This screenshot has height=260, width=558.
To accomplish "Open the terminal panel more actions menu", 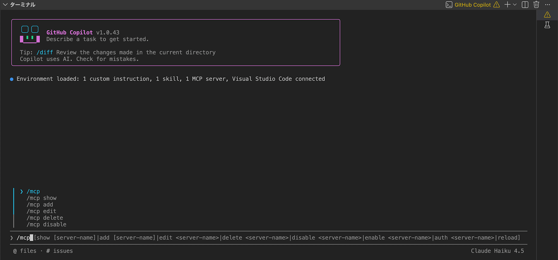I will 548,5.
